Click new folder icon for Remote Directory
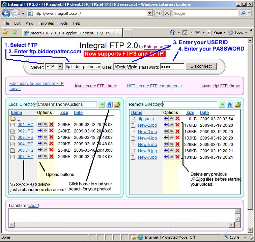The height and width of the screenshot is (242, 255). tap(237, 104)
